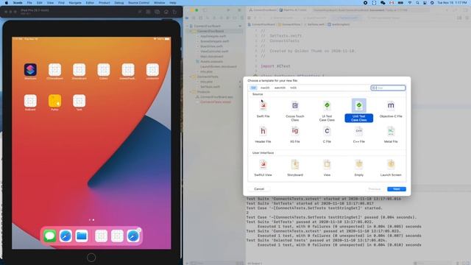Switch to the iOS platform tab

tap(253, 88)
